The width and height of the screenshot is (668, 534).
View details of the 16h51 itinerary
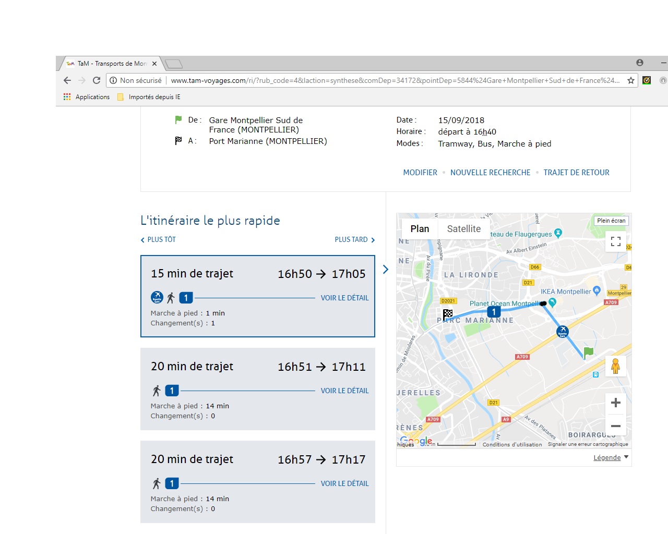[x=344, y=391]
